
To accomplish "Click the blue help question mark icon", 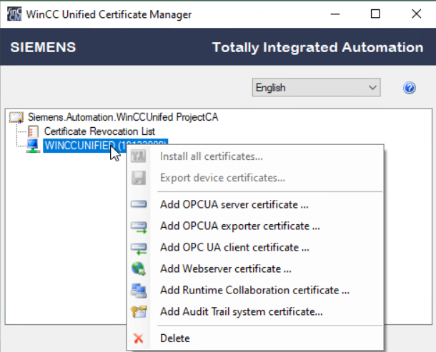I will [x=410, y=88].
